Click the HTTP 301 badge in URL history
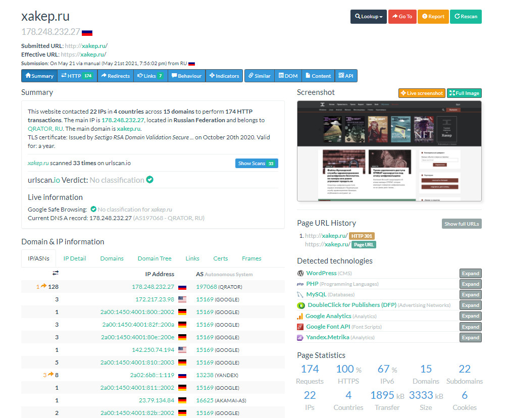This screenshot has width=505, height=418. point(362,236)
